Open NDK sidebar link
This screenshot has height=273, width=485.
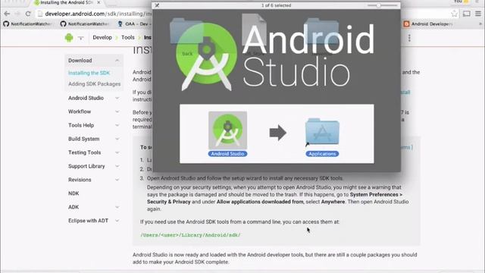74,193
